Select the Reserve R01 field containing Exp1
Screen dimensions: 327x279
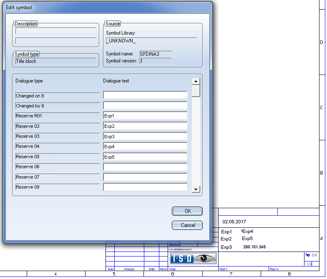145,116
